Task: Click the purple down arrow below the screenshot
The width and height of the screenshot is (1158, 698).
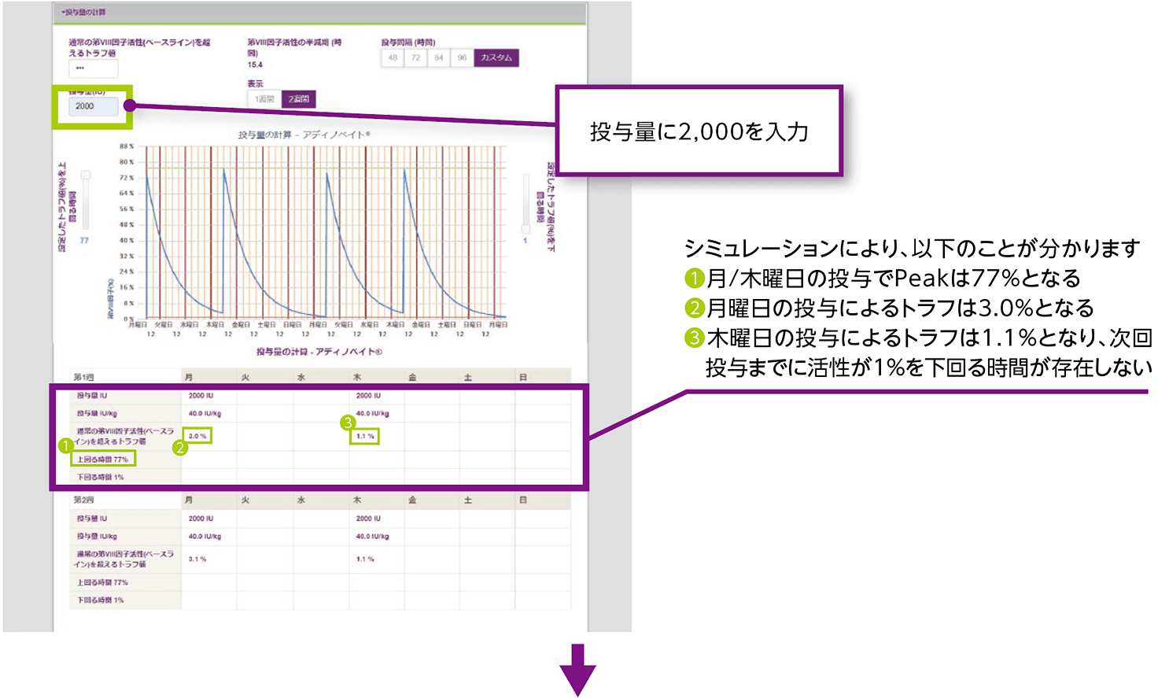Action: (577, 668)
